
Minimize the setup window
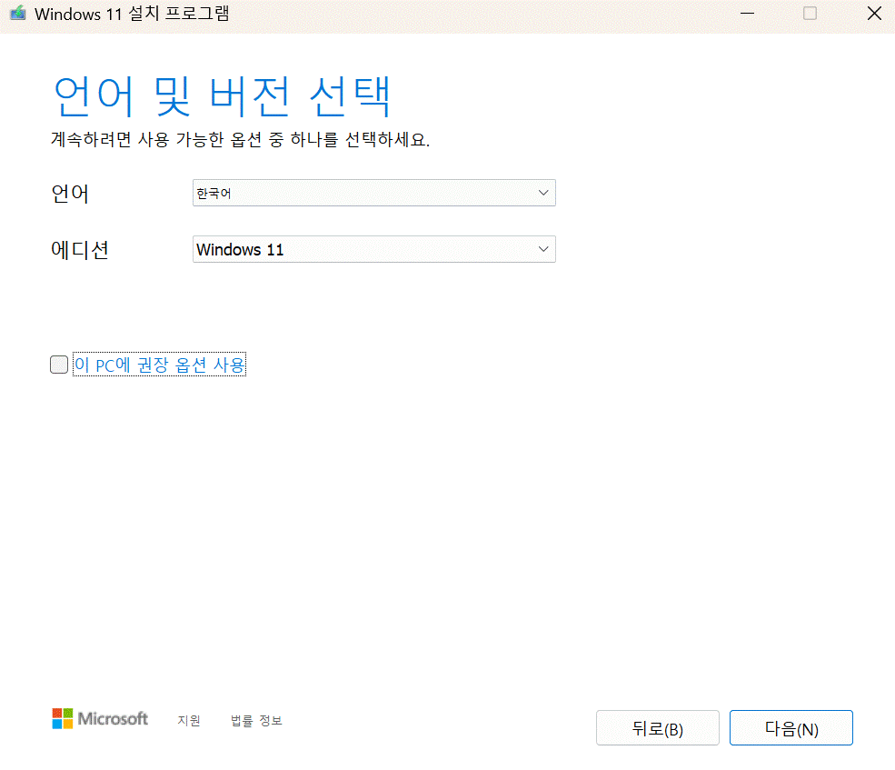(747, 13)
